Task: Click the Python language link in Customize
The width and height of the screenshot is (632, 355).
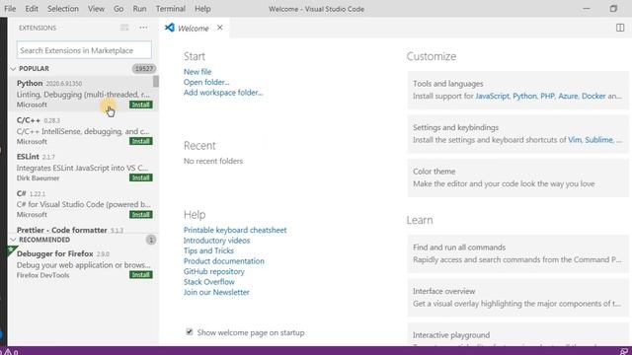Action: click(524, 97)
